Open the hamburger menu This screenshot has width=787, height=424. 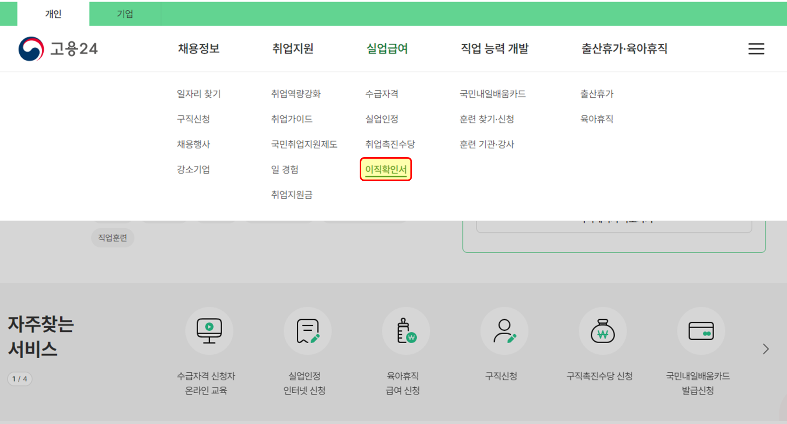(x=756, y=49)
